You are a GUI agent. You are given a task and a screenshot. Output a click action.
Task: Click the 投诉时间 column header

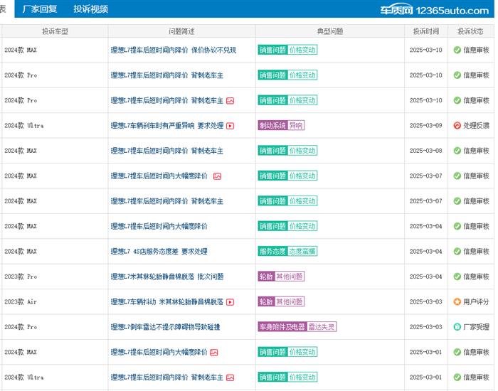tap(426, 31)
